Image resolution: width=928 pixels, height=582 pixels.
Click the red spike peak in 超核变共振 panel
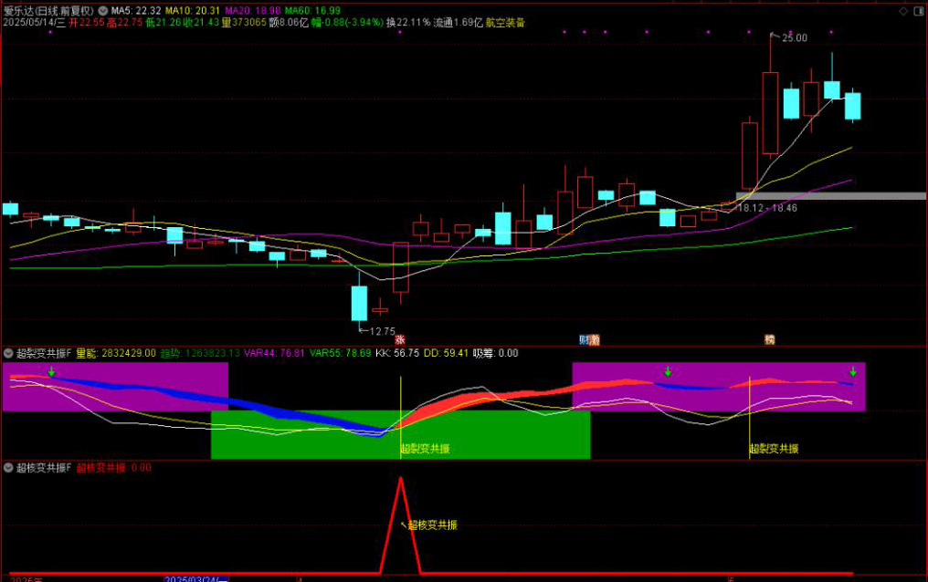click(400, 479)
